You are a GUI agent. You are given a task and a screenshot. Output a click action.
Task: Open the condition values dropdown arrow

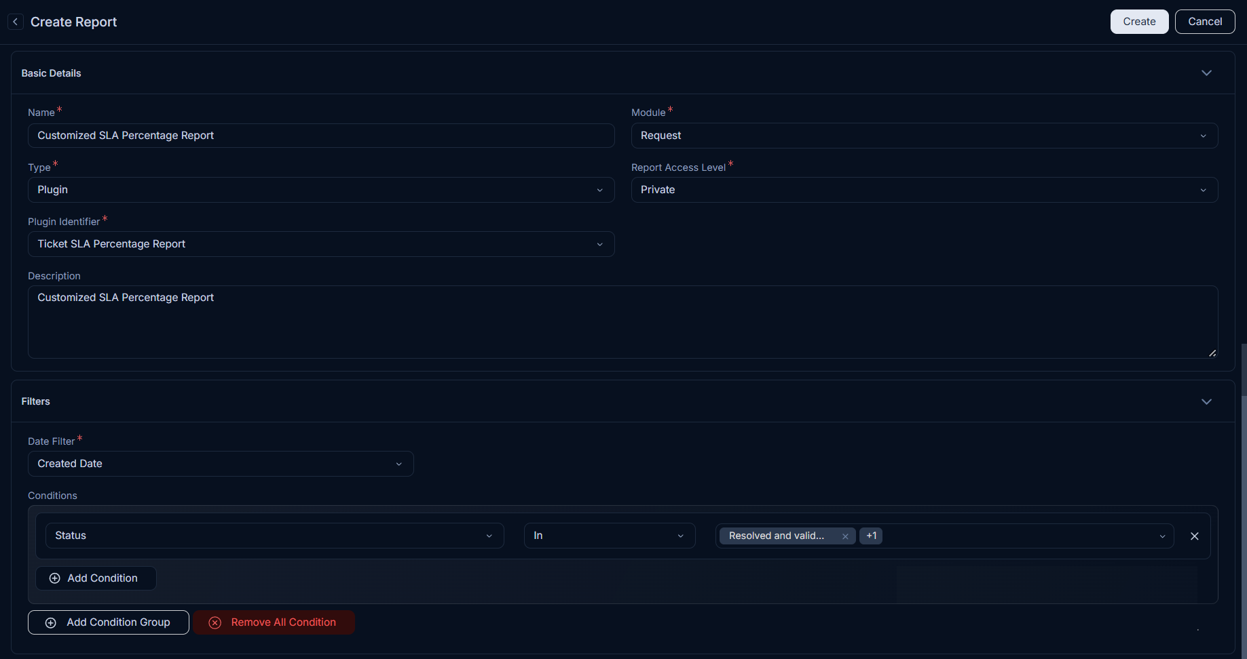[x=1162, y=536]
